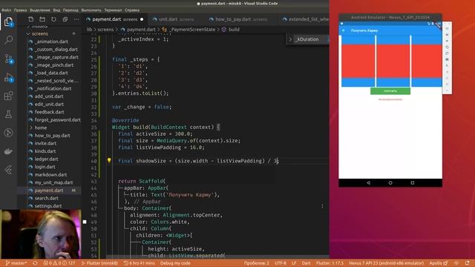
Task: Click emulator side toolbar camera screenshot icon
Action: 447,59
